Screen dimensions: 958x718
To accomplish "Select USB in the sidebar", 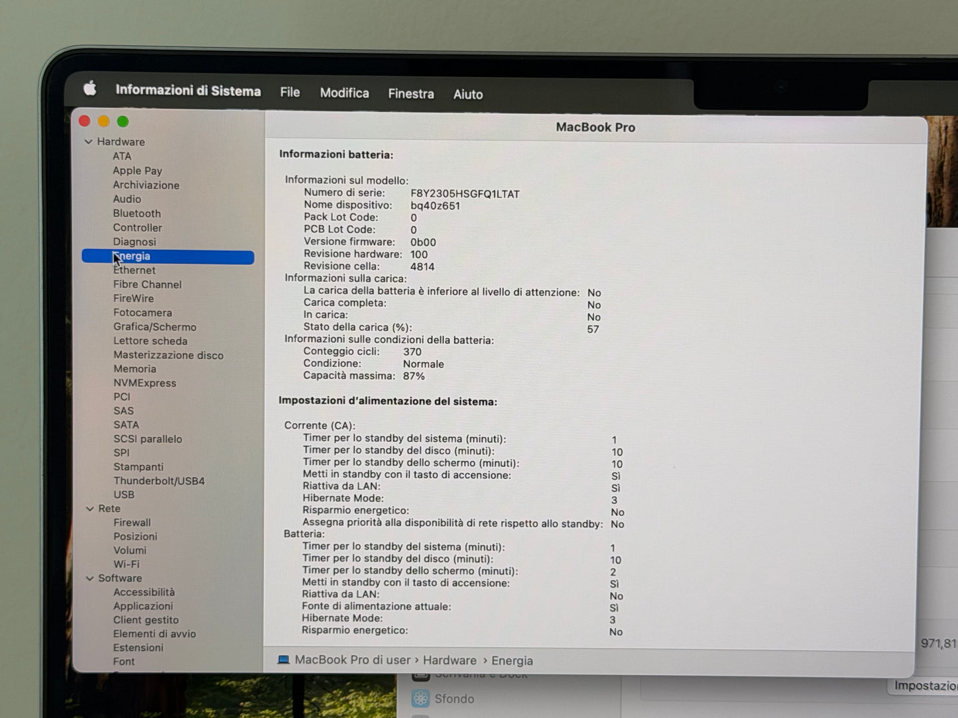I will [124, 495].
